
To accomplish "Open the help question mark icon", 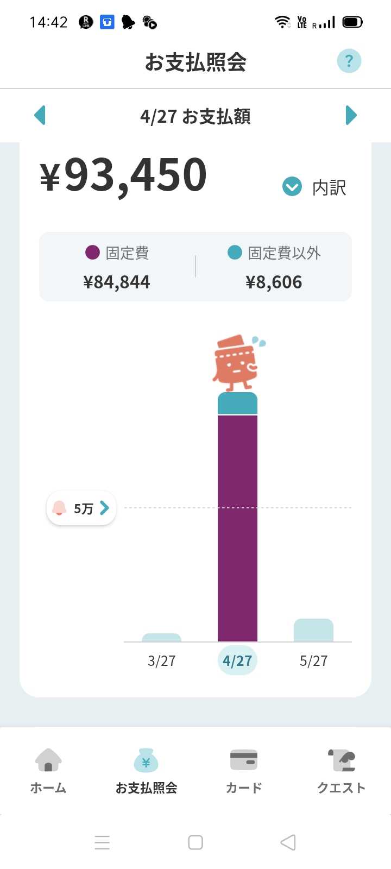I will [349, 61].
